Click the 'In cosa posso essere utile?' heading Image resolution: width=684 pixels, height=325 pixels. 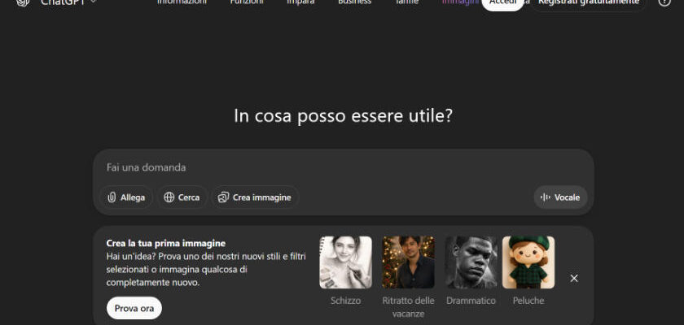coord(344,116)
